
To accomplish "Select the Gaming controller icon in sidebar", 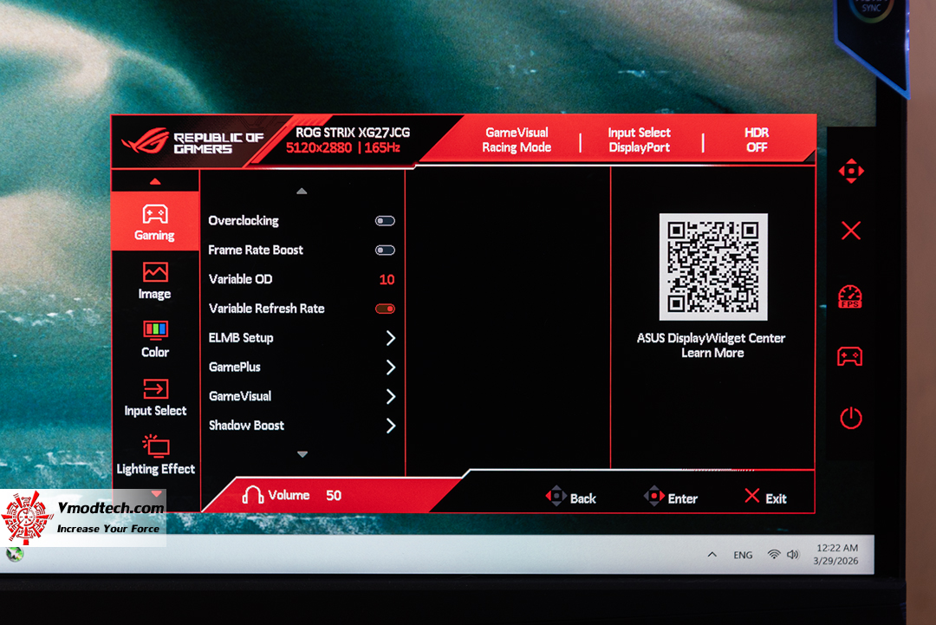I will pyautogui.click(x=155, y=214).
